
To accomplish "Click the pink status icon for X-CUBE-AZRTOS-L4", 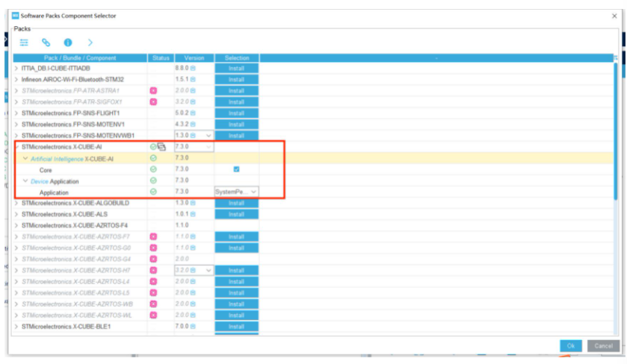I will [x=153, y=281].
